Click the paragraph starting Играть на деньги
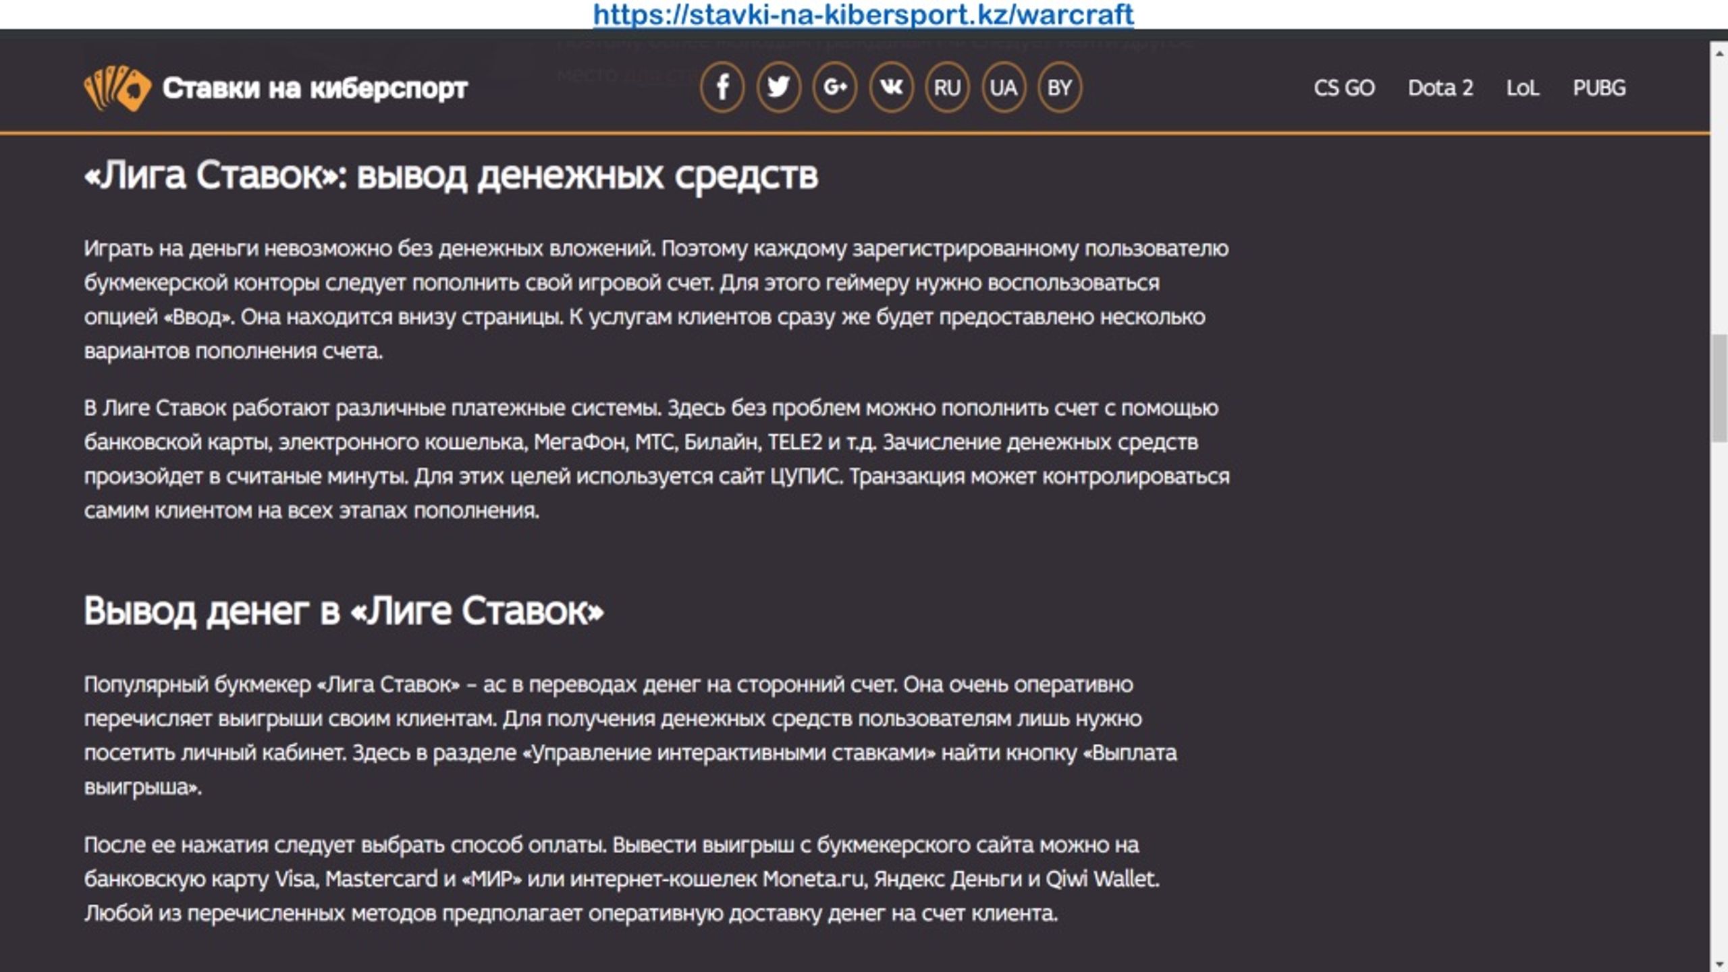 pos(657,300)
